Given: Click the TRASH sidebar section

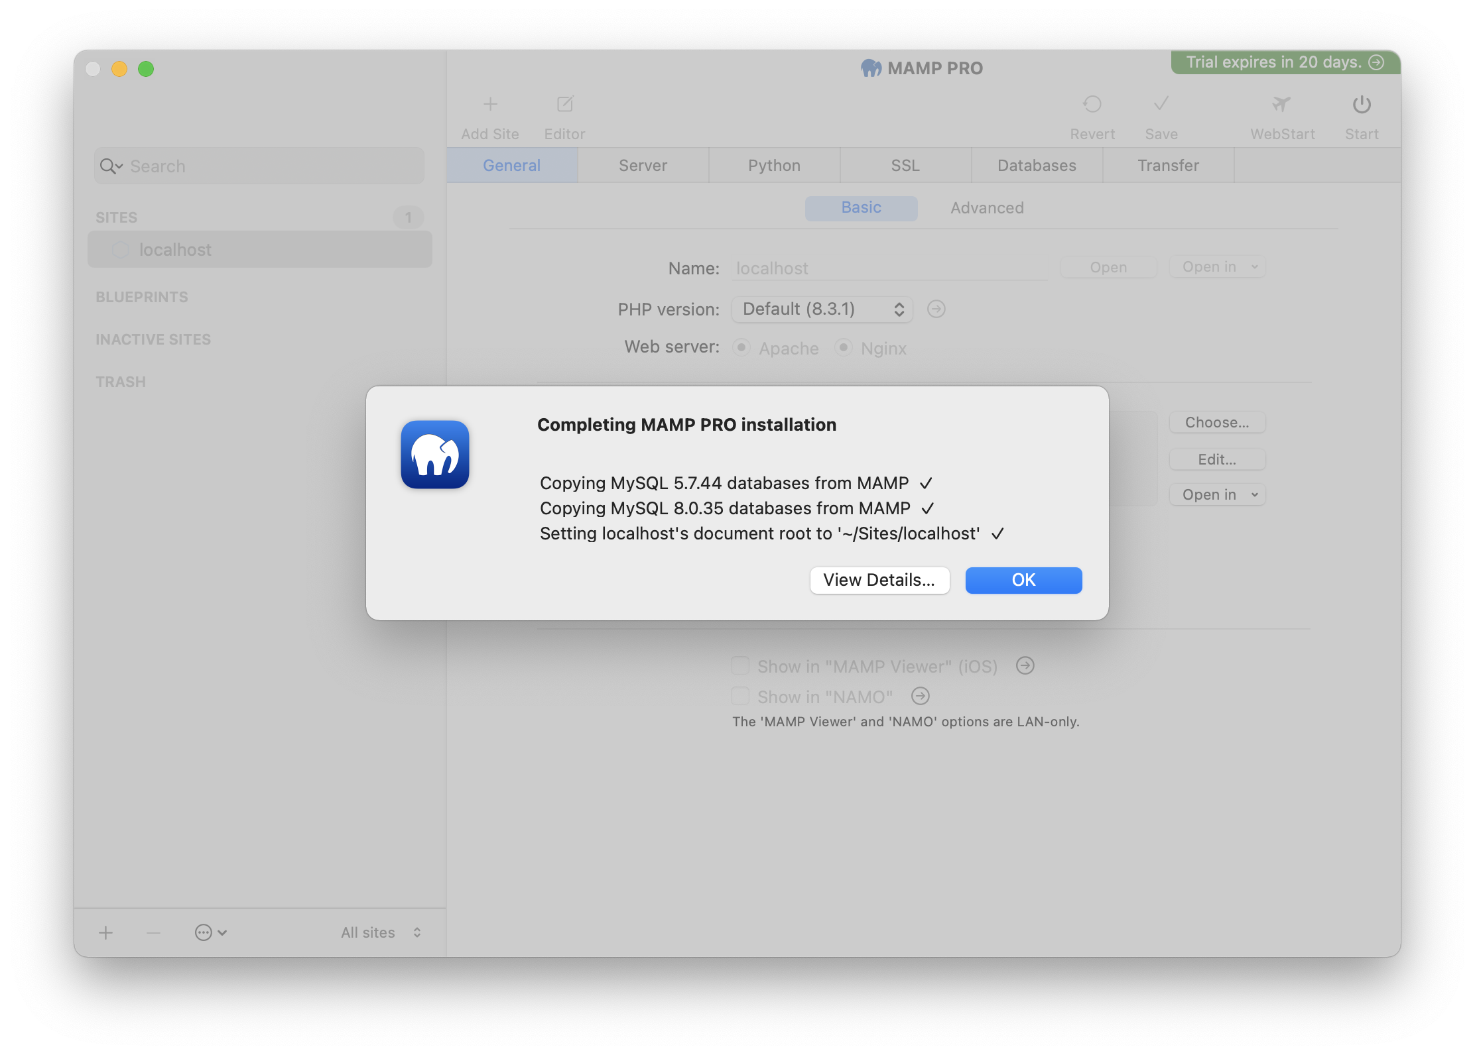Looking at the screenshot, I should (121, 382).
